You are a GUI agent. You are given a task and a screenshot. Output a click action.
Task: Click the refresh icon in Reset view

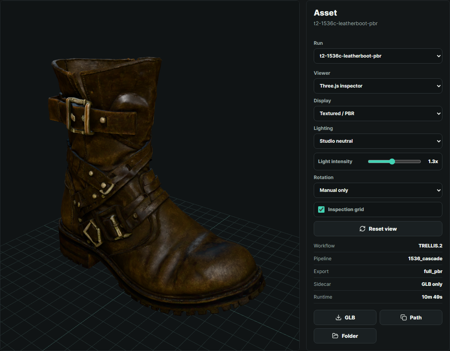click(x=362, y=229)
